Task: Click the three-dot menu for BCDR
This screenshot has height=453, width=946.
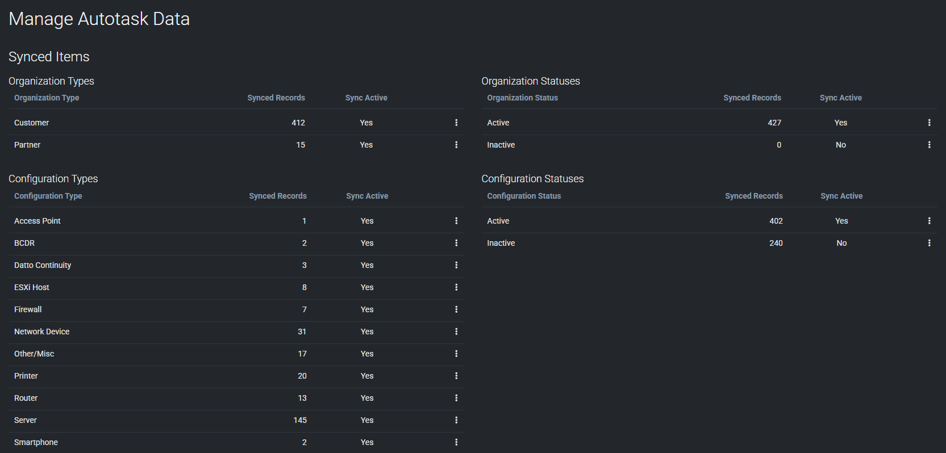Action: pyautogui.click(x=456, y=243)
